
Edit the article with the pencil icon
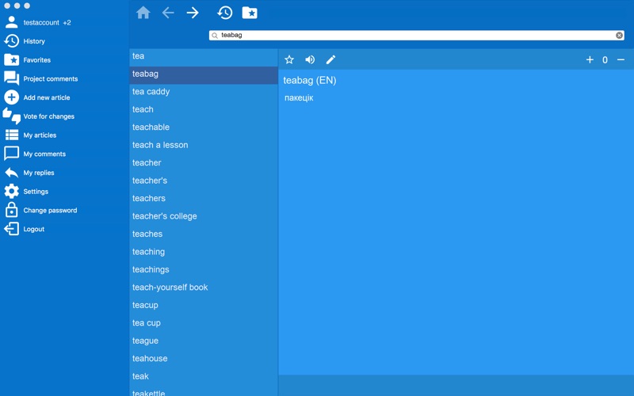tap(330, 60)
